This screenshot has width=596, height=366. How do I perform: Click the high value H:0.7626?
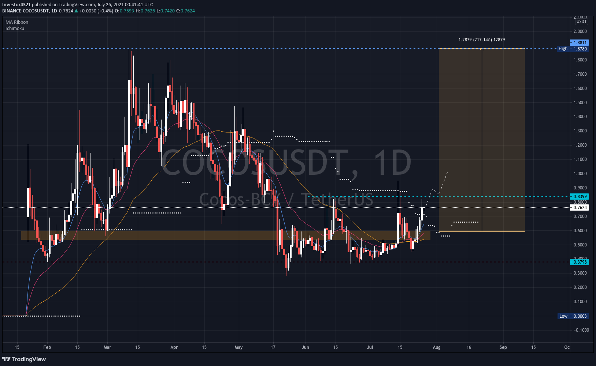[x=145, y=11]
